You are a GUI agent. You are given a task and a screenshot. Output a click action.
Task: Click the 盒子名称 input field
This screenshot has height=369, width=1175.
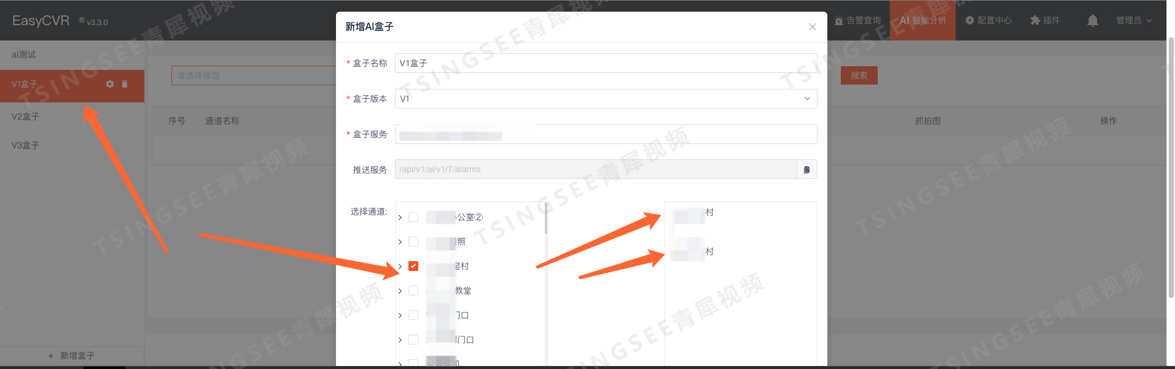pos(606,63)
